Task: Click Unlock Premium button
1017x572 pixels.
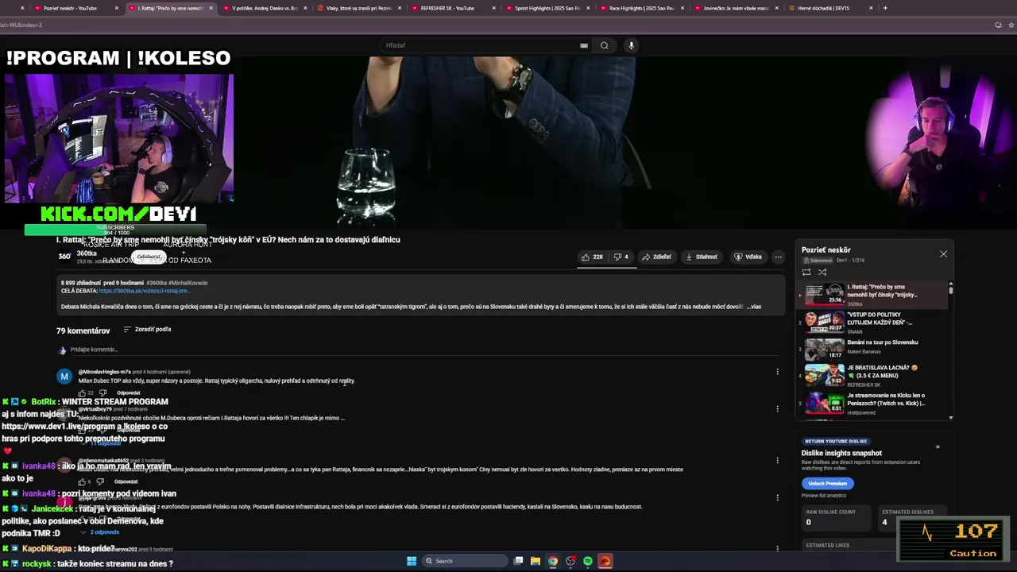Action: coord(827,483)
